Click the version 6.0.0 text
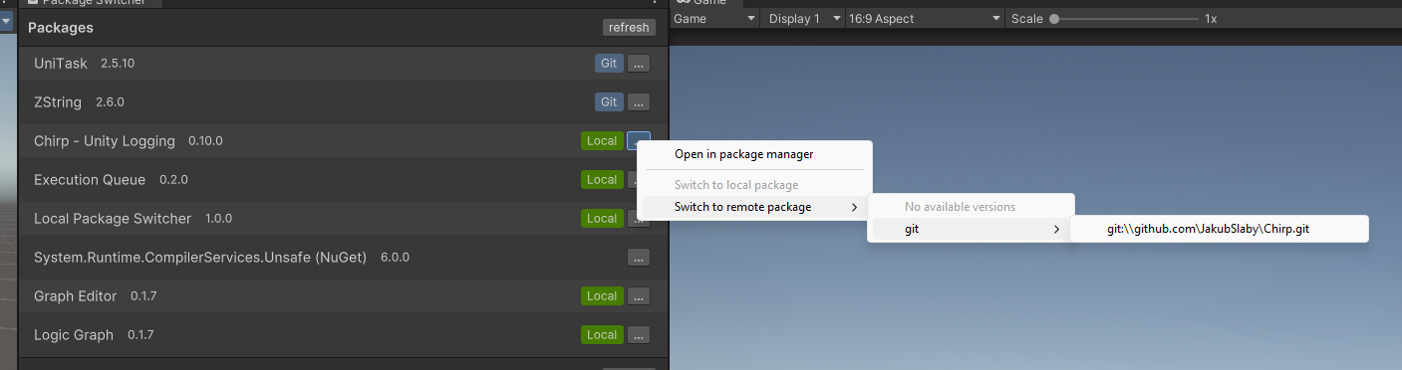This screenshot has height=370, width=1402. pos(395,257)
